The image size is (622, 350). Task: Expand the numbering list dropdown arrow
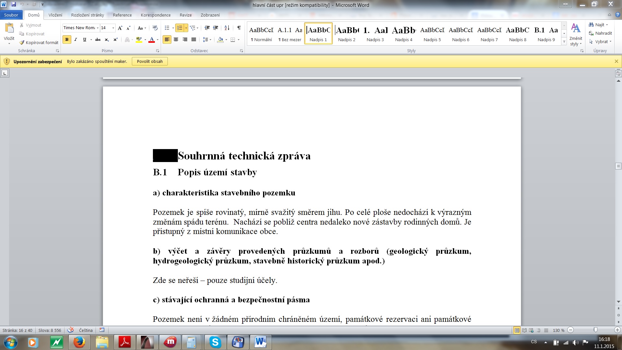click(186, 28)
